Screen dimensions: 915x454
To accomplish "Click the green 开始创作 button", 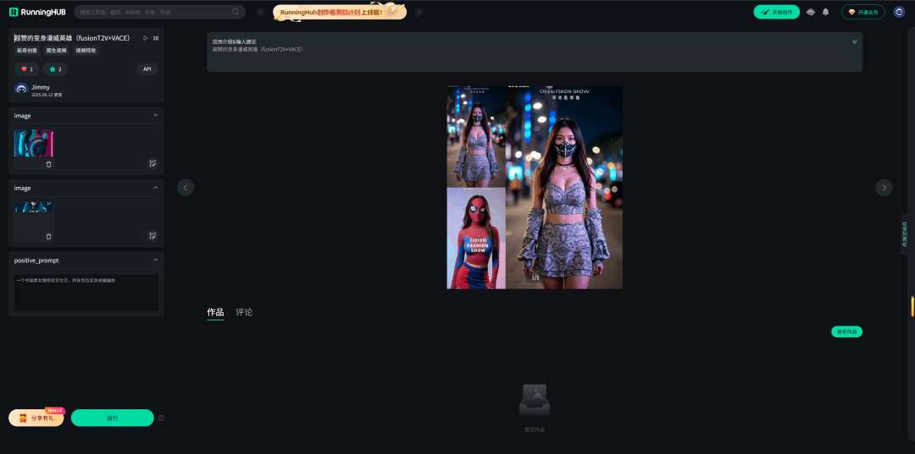I will 776,12.
